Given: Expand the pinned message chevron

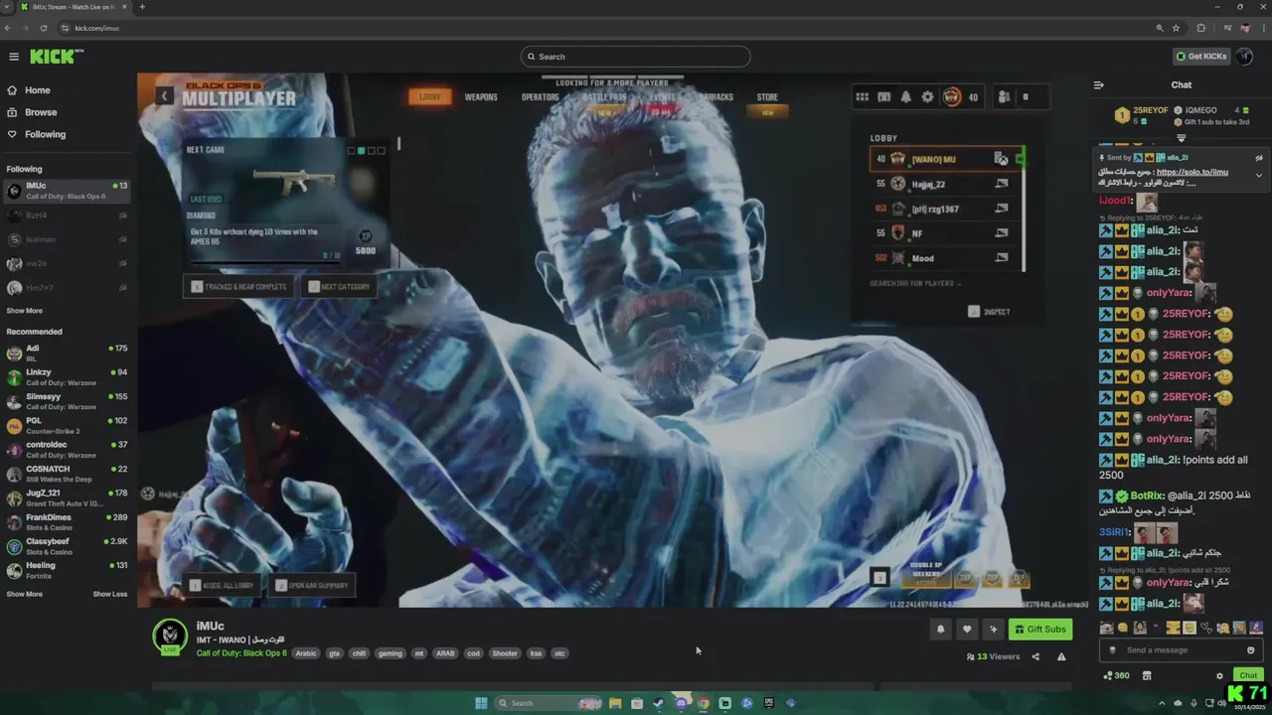Looking at the screenshot, I should (1258, 176).
